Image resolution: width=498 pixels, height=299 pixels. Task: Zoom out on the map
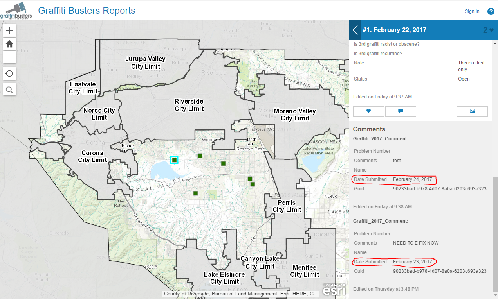point(9,57)
